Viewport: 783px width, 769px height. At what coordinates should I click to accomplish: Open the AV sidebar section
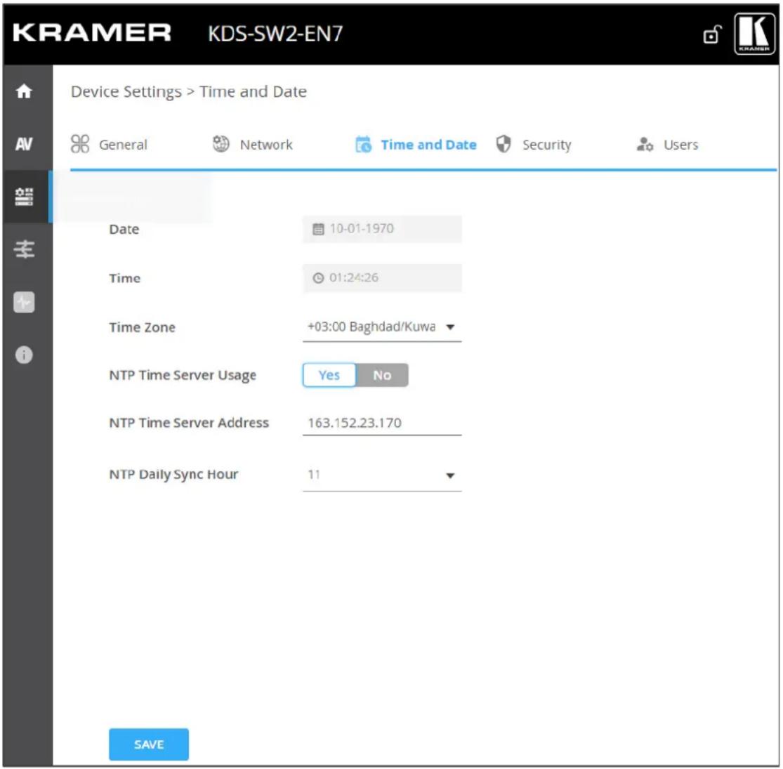coord(24,144)
